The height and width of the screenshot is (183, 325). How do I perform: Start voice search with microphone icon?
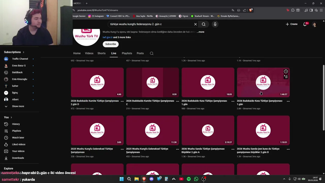(x=215, y=24)
